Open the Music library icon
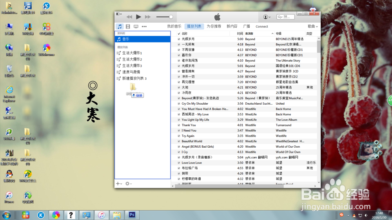Viewport: 392px width, 220px height. (x=120, y=27)
